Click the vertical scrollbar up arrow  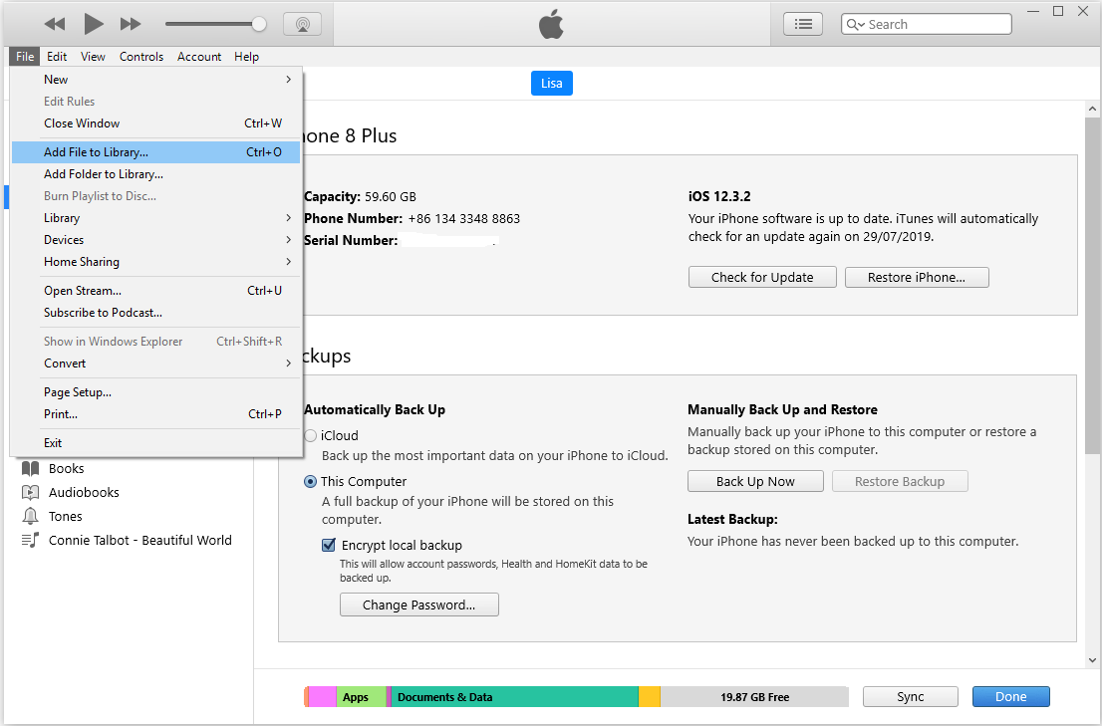1092,109
